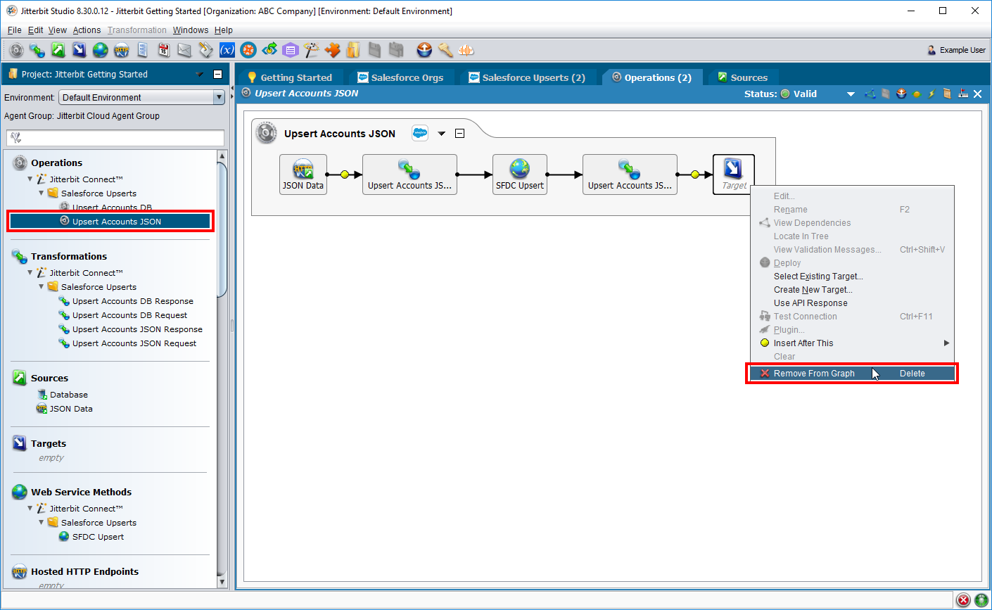Collapse the Salesforce Upserts folder under Operations
Image resolution: width=992 pixels, height=610 pixels.
42,193
